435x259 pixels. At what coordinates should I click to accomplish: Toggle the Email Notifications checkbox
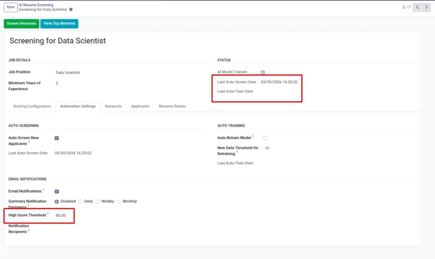click(x=56, y=192)
